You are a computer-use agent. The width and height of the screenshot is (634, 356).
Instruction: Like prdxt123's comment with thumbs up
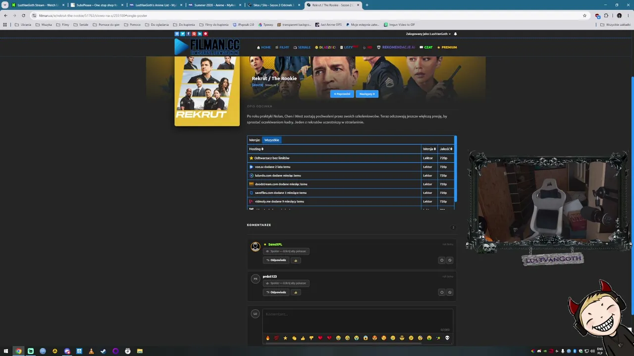click(296, 292)
